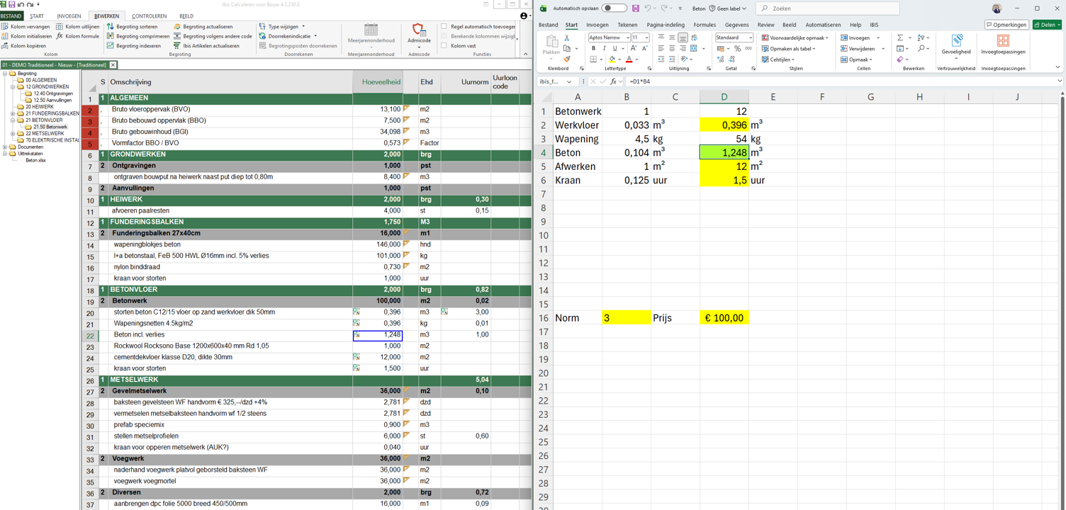
Task: Click Hoeveelheid column header in Ibis
Action: [378, 82]
